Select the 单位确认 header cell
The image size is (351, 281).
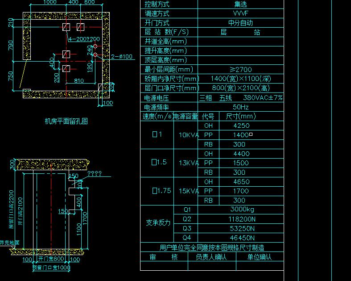(x=260, y=257)
